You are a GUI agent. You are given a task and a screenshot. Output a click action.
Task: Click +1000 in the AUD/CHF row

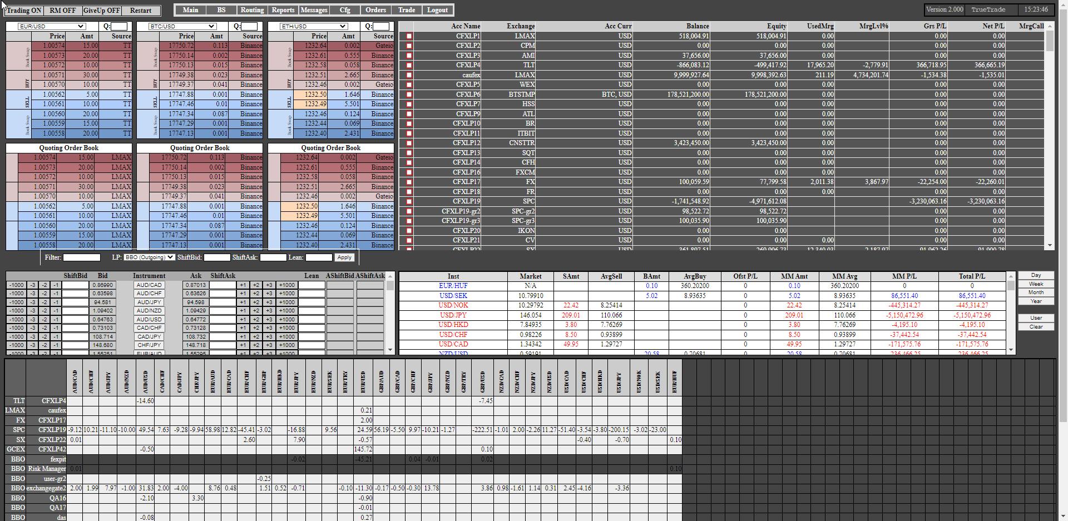click(x=286, y=294)
